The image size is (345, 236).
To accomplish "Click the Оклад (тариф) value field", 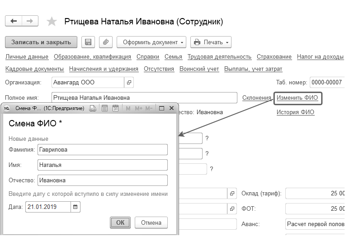I will (x=315, y=194).
